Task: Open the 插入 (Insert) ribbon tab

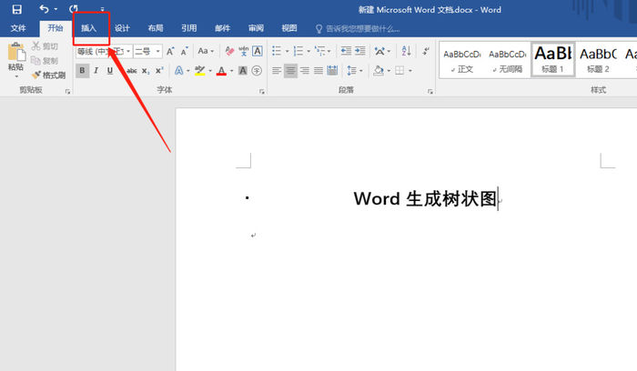Action: (89, 28)
